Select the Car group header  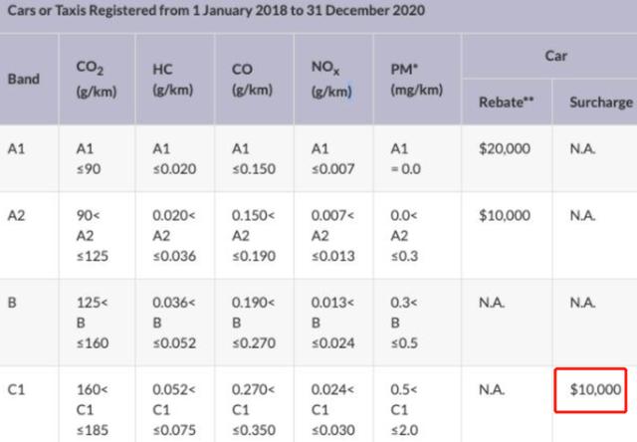[x=554, y=56]
